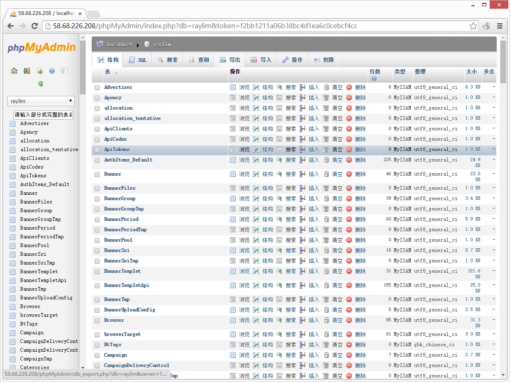510x382 pixels.
Task: Click the table icon beside Advertiser in sidebar
Action: [12, 123]
